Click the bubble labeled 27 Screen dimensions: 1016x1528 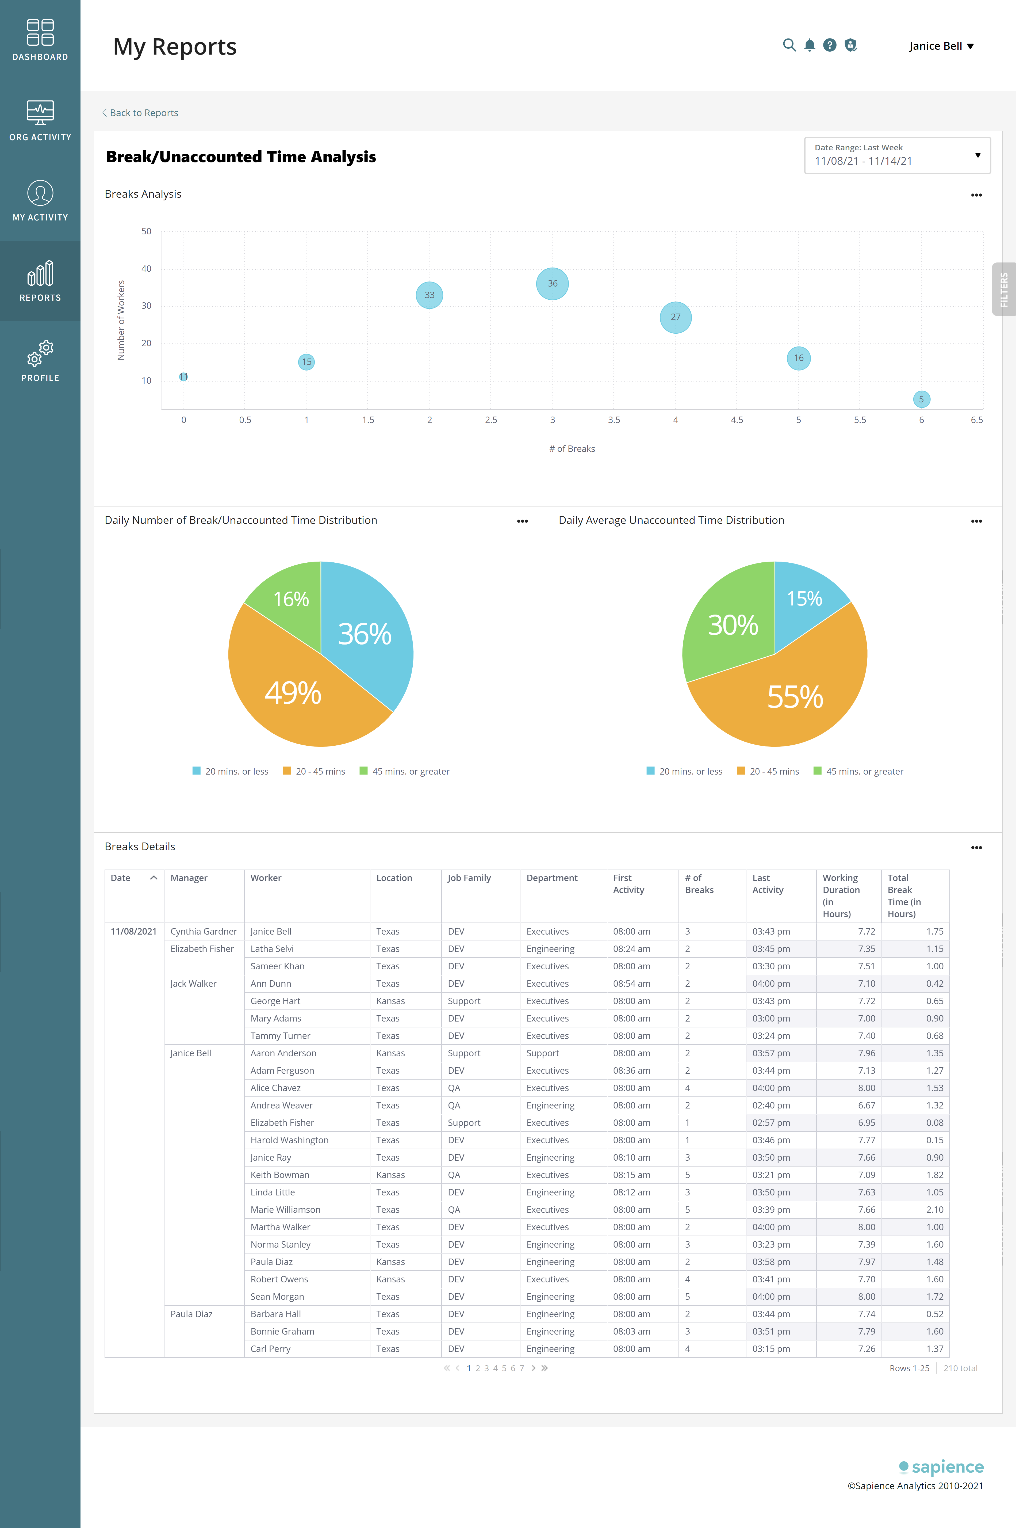pyautogui.click(x=675, y=317)
